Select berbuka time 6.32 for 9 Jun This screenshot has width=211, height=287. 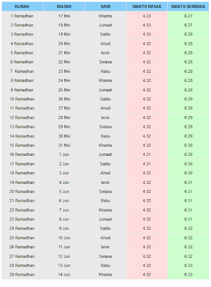pos(188,229)
